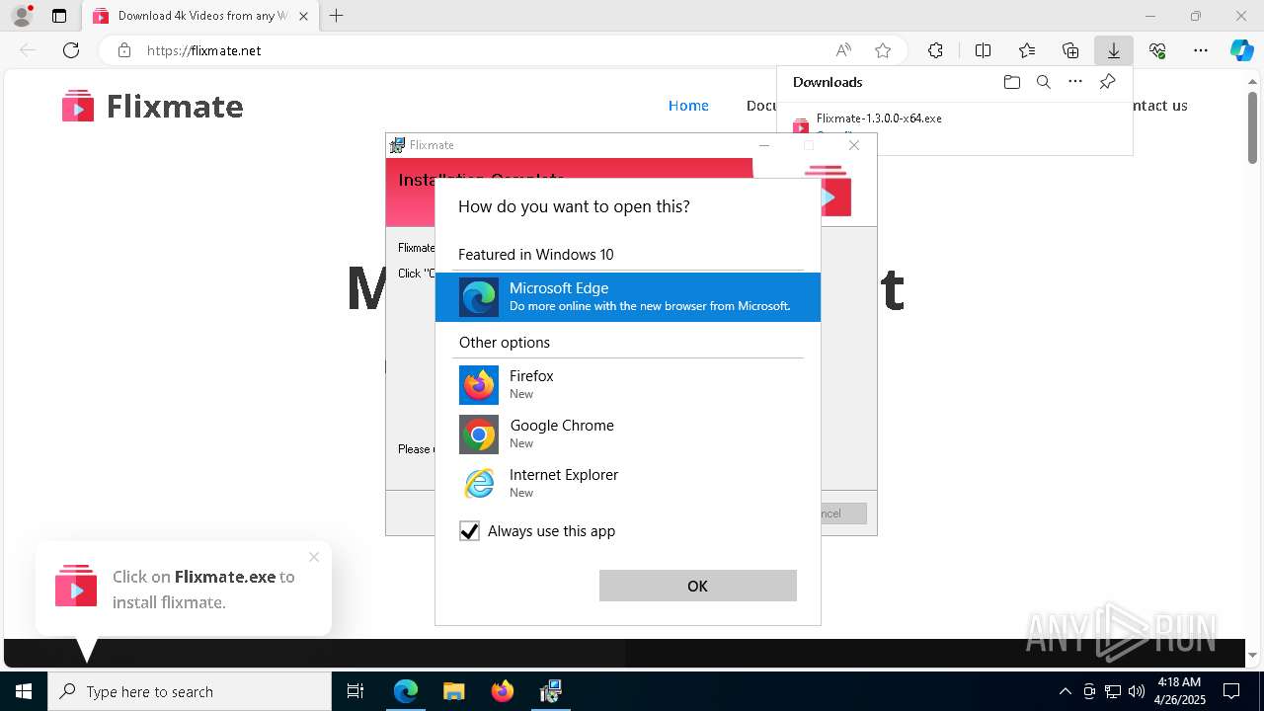This screenshot has height=711, width=1264.
Task: Click the Flixmate website logo
Action: coord(153,106)
